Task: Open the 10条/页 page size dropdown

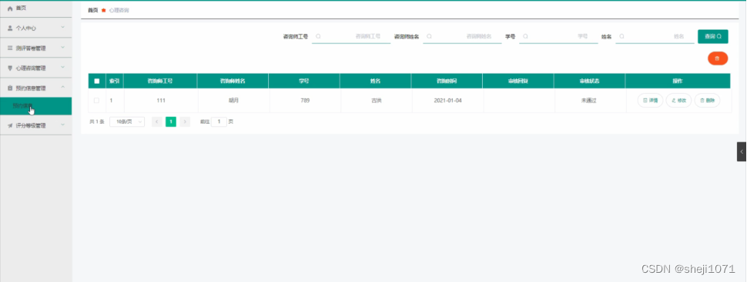Action: 127,121
